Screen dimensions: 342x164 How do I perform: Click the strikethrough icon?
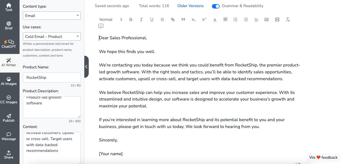pos(162,20)
